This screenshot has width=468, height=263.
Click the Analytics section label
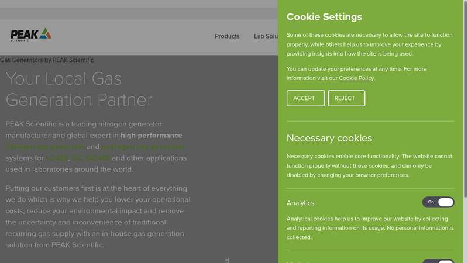click(300, 203)
